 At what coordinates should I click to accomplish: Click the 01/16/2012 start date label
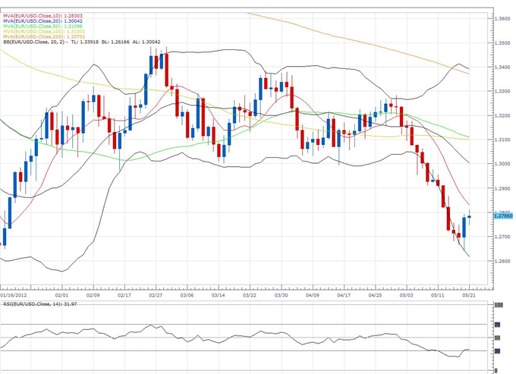[x=14, y=296]
